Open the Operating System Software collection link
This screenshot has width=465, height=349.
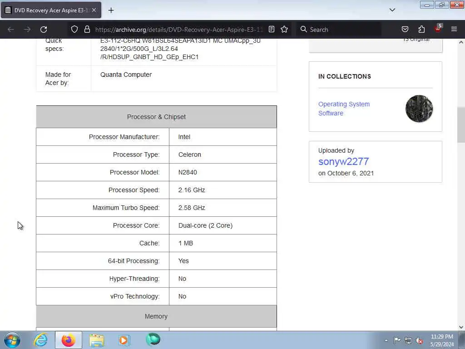(x=344, y=109)
